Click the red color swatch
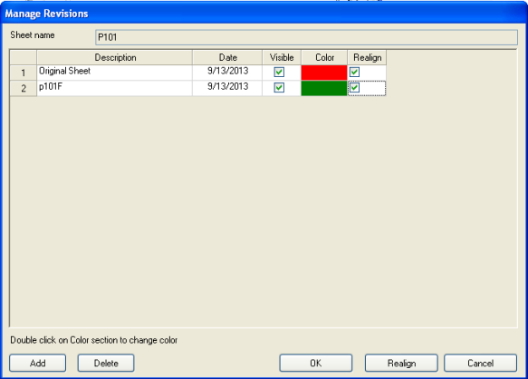Screen dimensions: 528x379 [324, 73]
